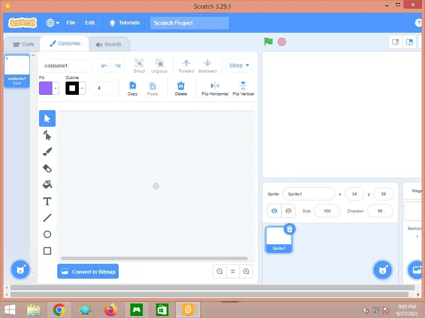This screenshot has width=425, height=318.
Task: Zoom out the paint canvas
Action: [220, 271]
